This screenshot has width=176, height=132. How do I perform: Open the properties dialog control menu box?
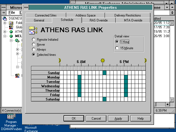[26, 7]
